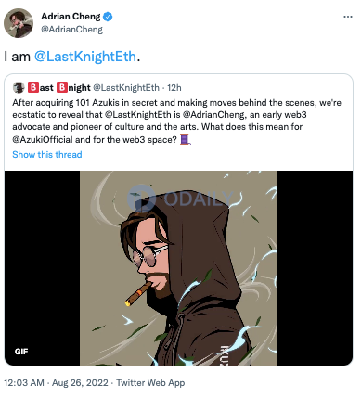This screenshot has width=361, height=398.
Task: Click the @AdrianCheng handle under the name
Action: [x=71, y=30]
